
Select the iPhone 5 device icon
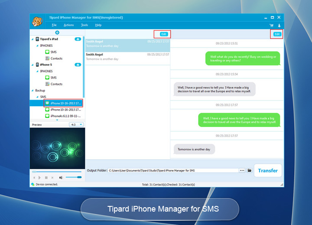tap(37, 65)
